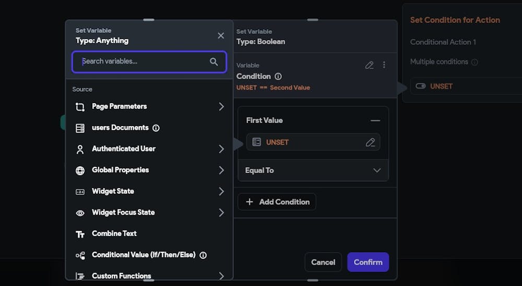Edit First Value UNSET with pencil icon
Viewport: 522px width, 286px height.
pos(370,142)
